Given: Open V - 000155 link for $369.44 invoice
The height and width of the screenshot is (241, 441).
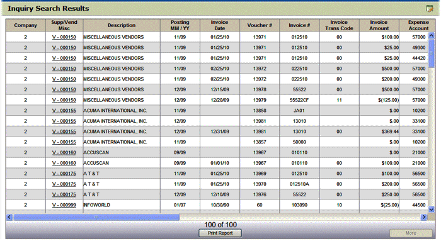Looking at the screenshot, I should coord(64,132).
